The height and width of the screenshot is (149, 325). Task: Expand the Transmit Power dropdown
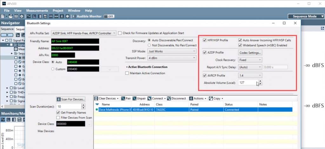tap(172, 58)
